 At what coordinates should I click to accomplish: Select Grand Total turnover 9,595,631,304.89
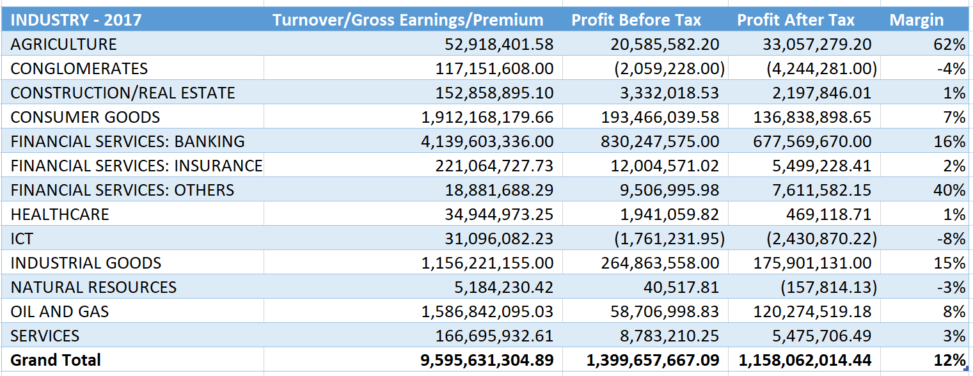click(487, 360)
